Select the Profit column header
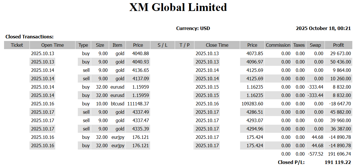 [x=338, y=45]
